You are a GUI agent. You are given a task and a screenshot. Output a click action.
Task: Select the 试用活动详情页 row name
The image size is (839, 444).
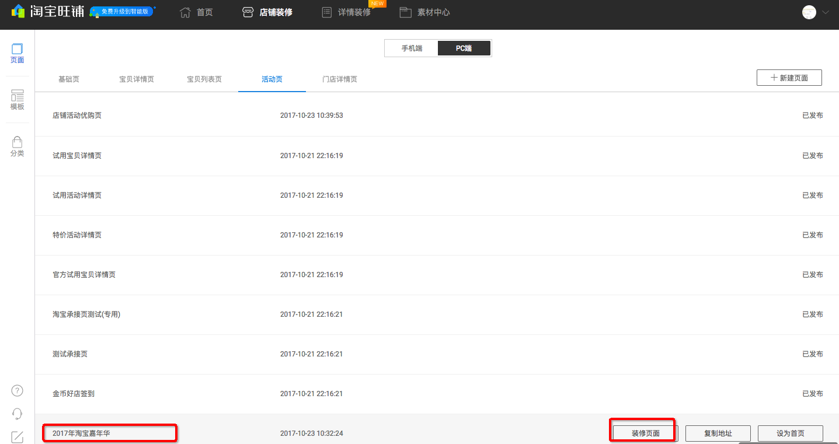pos(77,195)
